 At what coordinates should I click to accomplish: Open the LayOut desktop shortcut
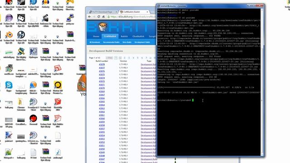click(x=58, y=70)
